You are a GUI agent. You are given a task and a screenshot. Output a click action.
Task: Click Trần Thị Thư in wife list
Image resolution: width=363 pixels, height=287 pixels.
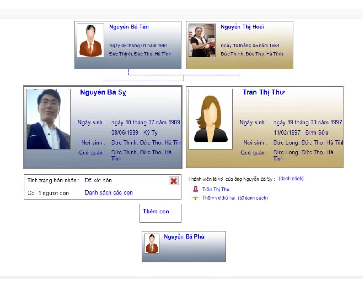(216, 190)
